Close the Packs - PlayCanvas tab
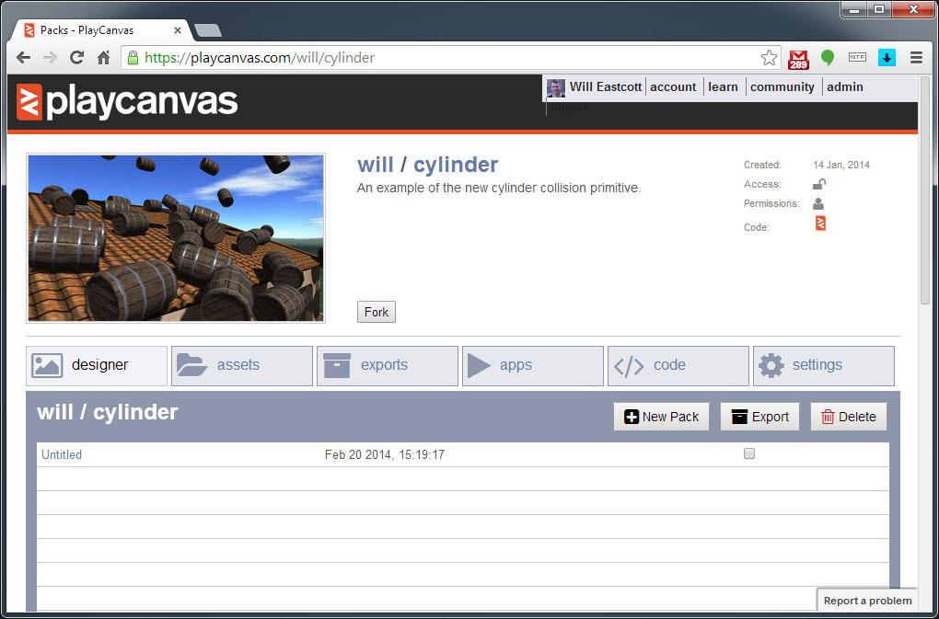The height and width of the screenshot is (619, 939). tap(178, 30)
